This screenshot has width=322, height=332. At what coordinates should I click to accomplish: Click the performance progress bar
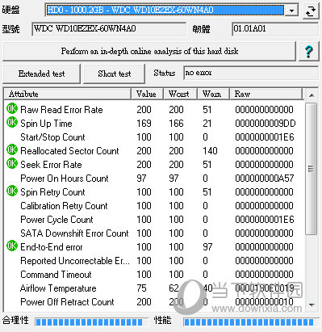(x=251, y=321)
